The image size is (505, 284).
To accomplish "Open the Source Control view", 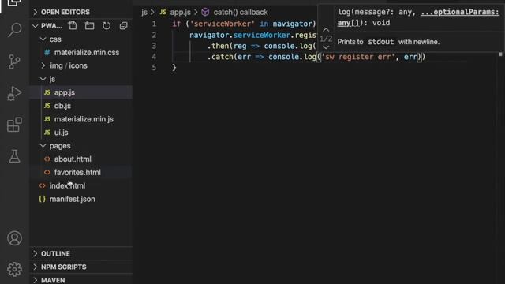I will (x=14, y=62).
